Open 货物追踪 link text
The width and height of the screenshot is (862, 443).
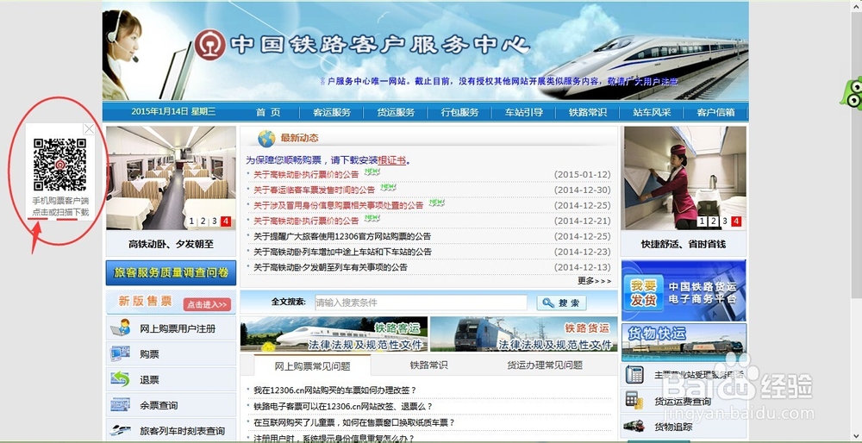673,427
